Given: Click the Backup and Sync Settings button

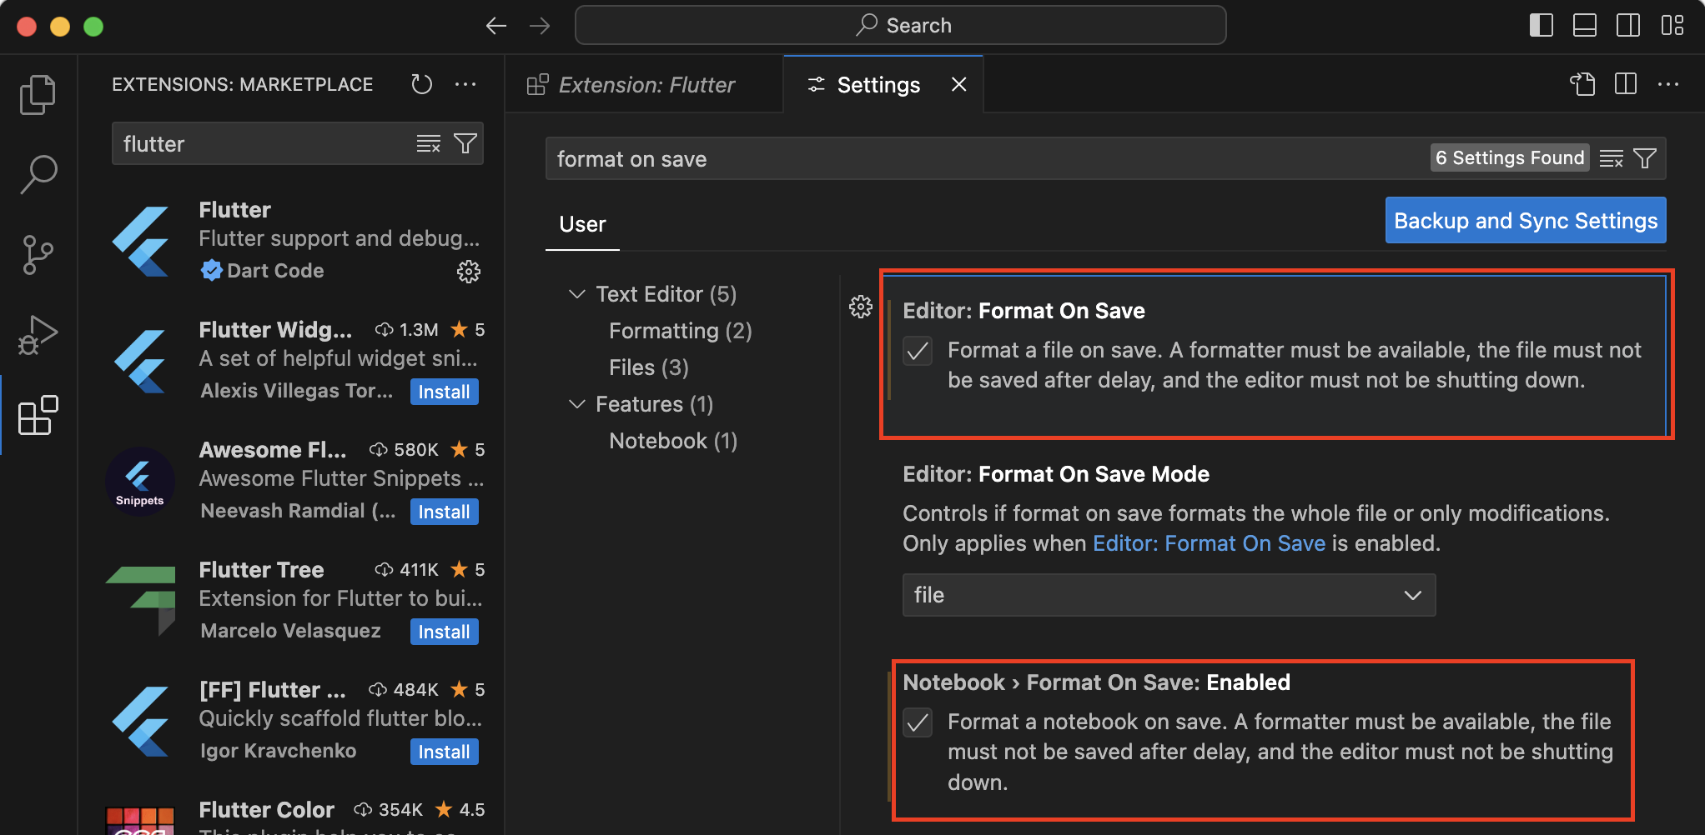Looking at the screenshot, I should [x=1525, y=221].
